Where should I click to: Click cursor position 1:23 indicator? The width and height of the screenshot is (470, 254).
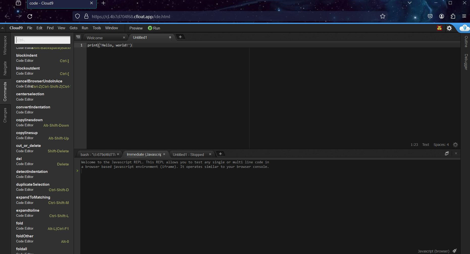click(x=414, y=145)
